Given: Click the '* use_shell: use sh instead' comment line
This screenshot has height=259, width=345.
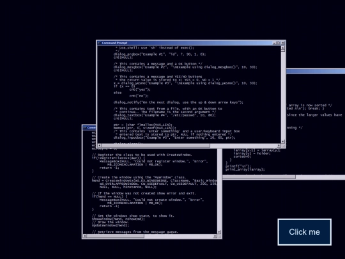Looking at the screenshot, I should pyautogui.click(x=155, y=48).
